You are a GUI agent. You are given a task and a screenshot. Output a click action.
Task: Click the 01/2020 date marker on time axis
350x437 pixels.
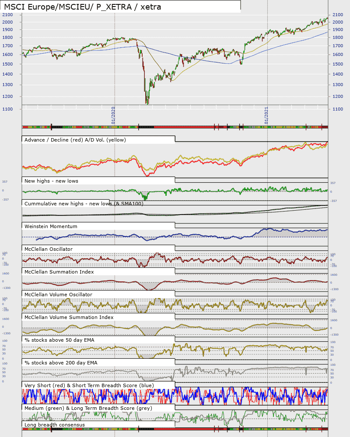(x=113, y=115)
